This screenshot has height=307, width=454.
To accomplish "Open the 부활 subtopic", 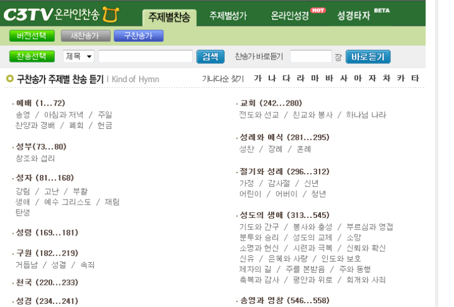I will click(80, 191).
